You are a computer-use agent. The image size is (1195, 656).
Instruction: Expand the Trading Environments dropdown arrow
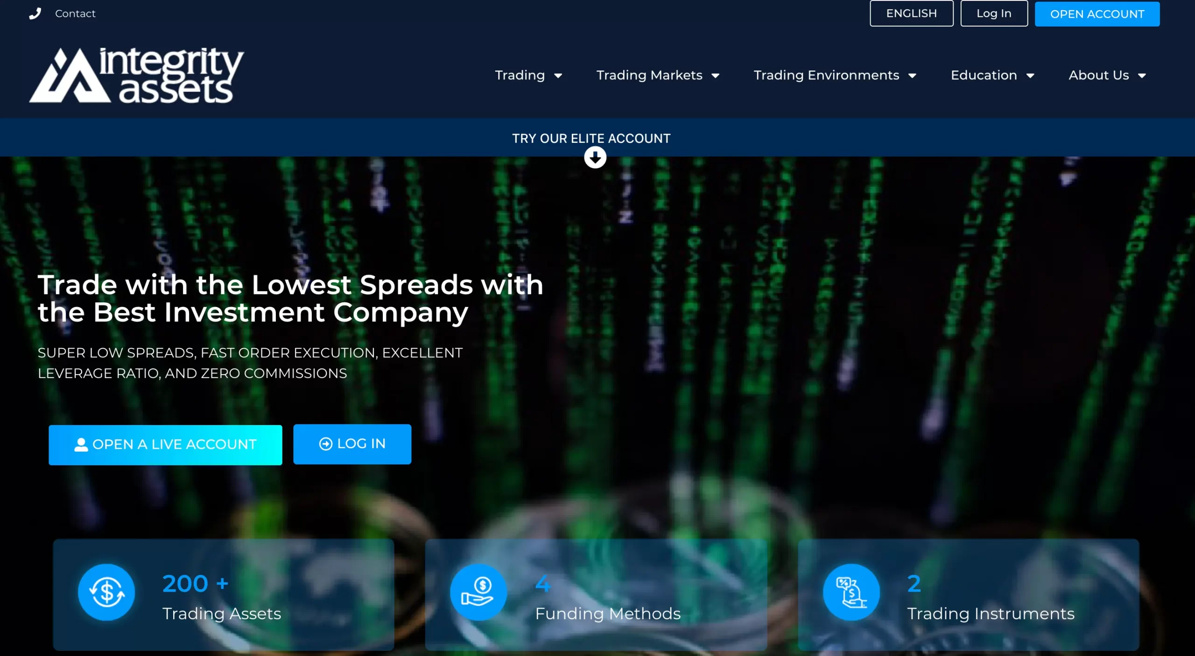coord(912,76)
